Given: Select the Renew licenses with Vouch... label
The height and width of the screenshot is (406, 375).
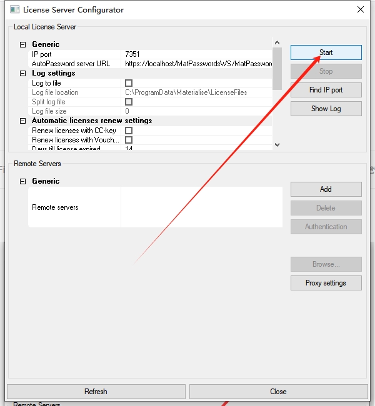Looking at the screenshot, I should point(76,140).
